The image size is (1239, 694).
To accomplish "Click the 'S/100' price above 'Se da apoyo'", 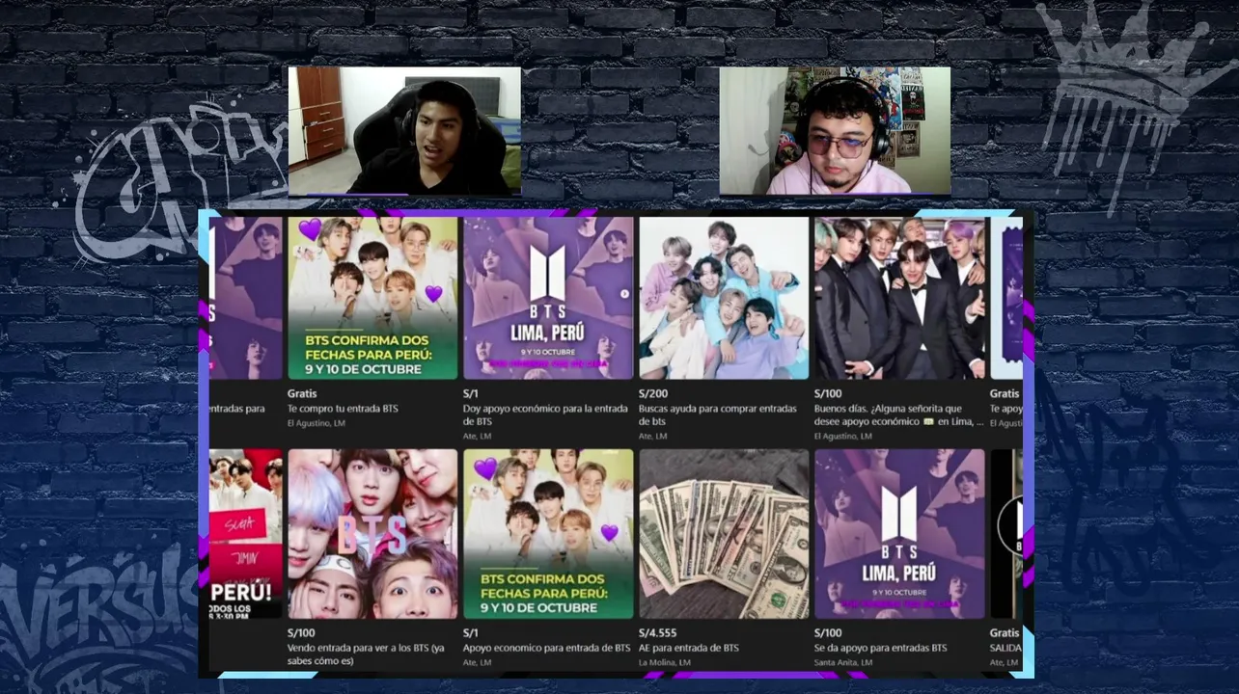I will click(x=828, y=633).
